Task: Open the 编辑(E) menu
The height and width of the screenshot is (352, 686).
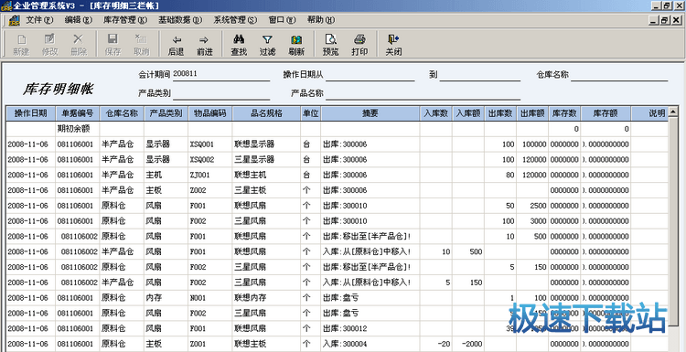Action: [79, 20]
